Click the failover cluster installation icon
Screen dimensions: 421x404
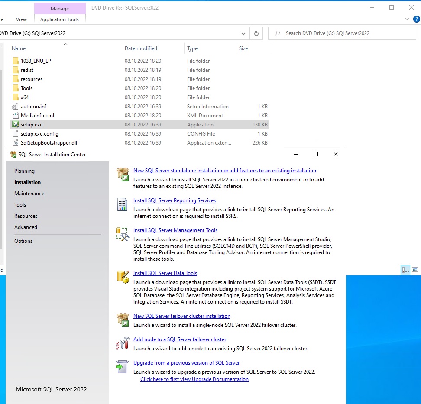(x=123, y=320)
